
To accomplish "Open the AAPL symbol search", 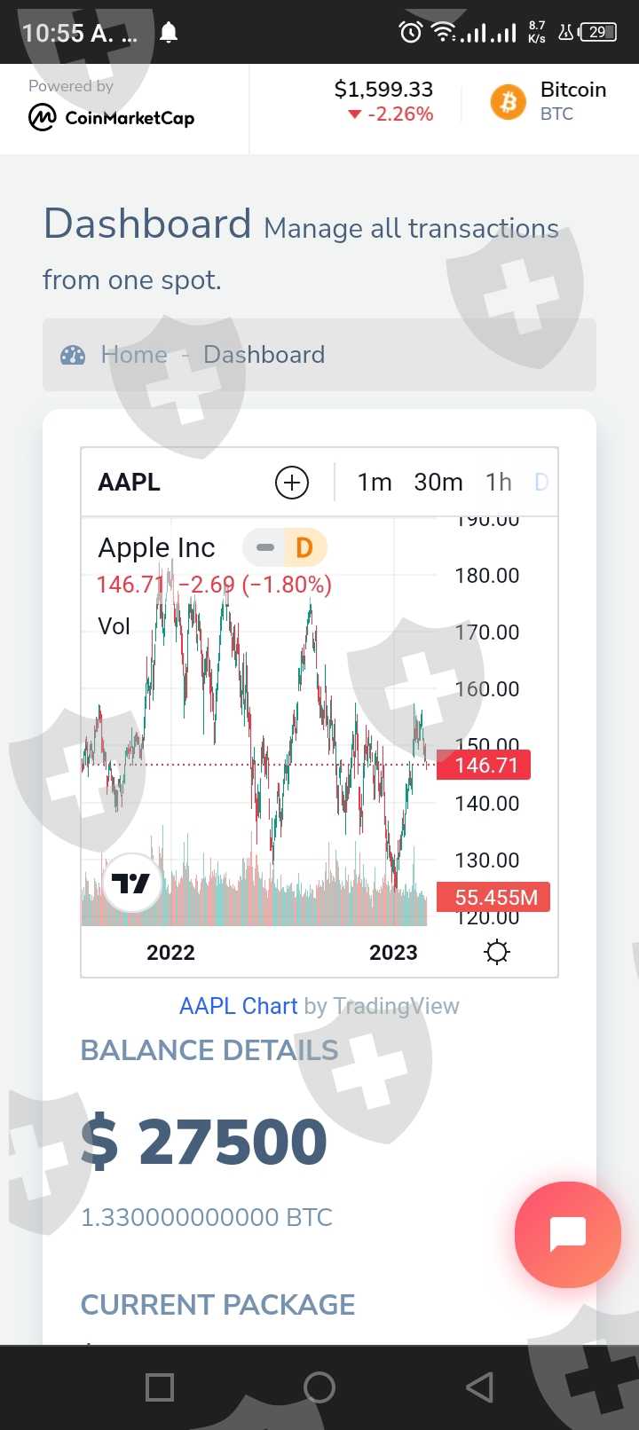I will 130,483.
